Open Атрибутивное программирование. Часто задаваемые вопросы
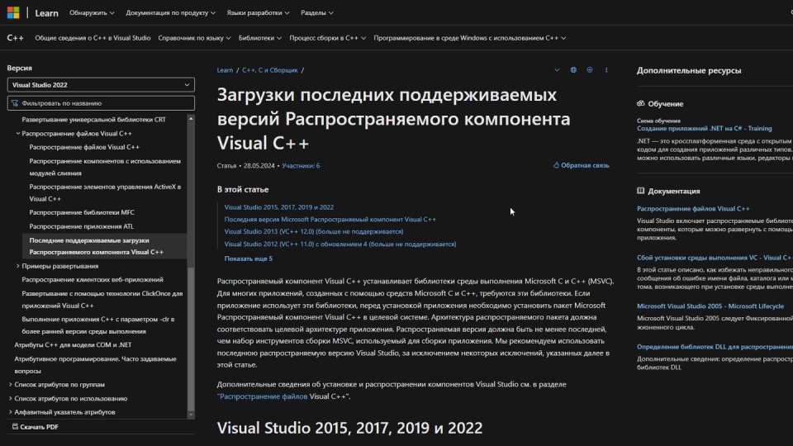The height and width of the screenshot is (446, 793). point(96,364)
